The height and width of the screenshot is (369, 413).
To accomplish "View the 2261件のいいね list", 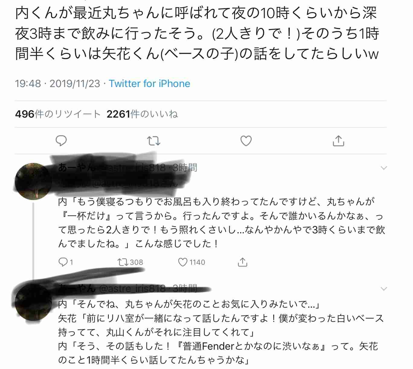I will coord(142,114).
